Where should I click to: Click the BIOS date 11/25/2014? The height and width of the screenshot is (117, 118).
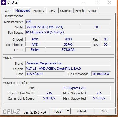[45, 74]
